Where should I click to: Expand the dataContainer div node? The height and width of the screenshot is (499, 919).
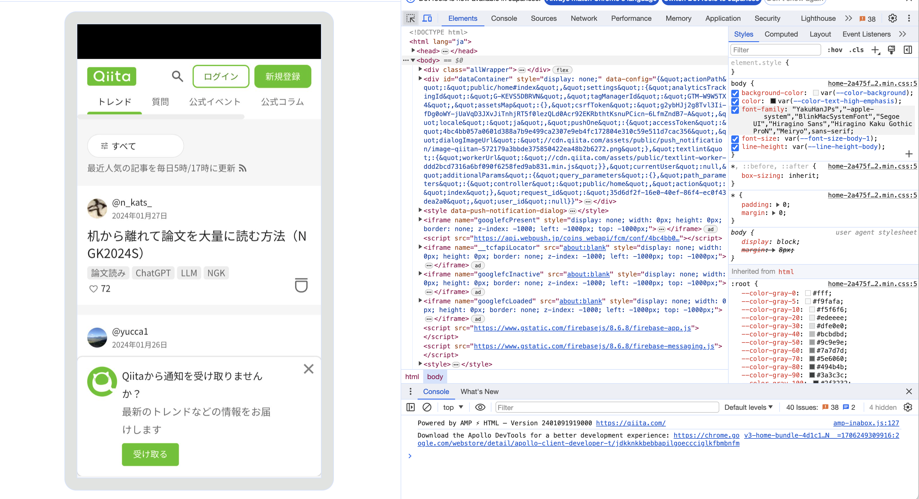420,79
